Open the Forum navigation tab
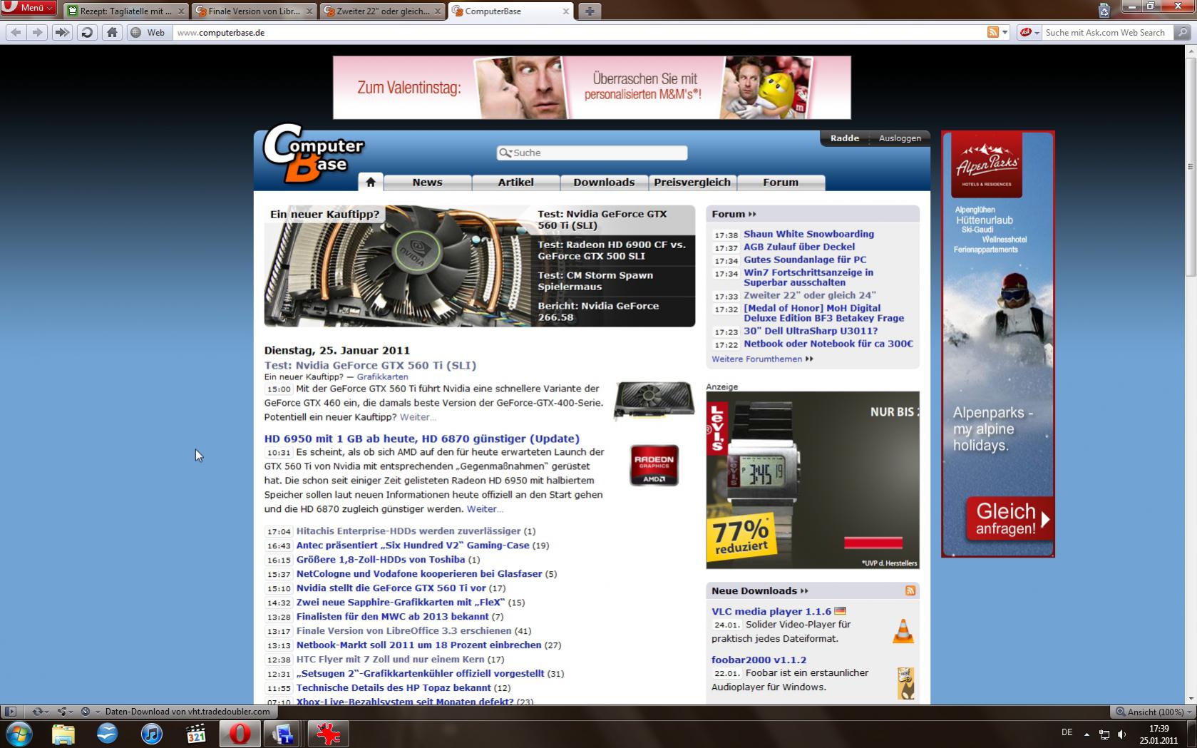 (781, 183)
